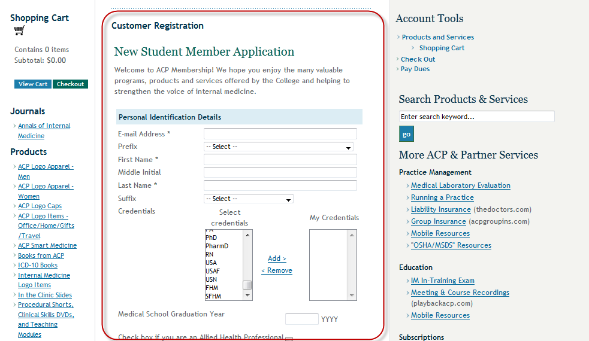This screenshot has height=341, width=589.
Task: Select RN in credentials list
Action: tap(209, 254)
